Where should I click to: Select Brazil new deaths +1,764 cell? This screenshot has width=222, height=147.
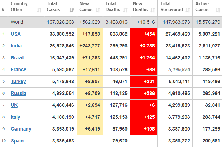click(144, 58)
